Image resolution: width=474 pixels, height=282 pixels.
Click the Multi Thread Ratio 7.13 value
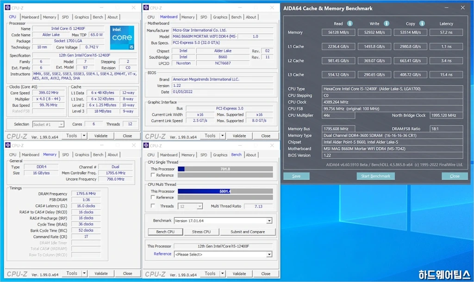258,207
